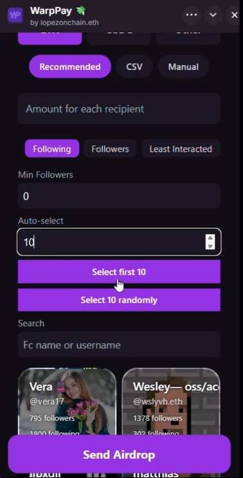Collapse panel with the chevron down icon
The image size is (243, 478).
click(x=213, y=15)
